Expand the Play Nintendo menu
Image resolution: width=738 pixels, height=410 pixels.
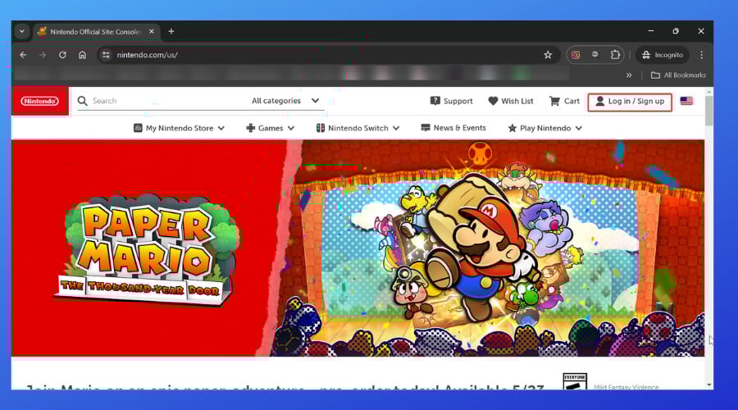pos(545,128)
